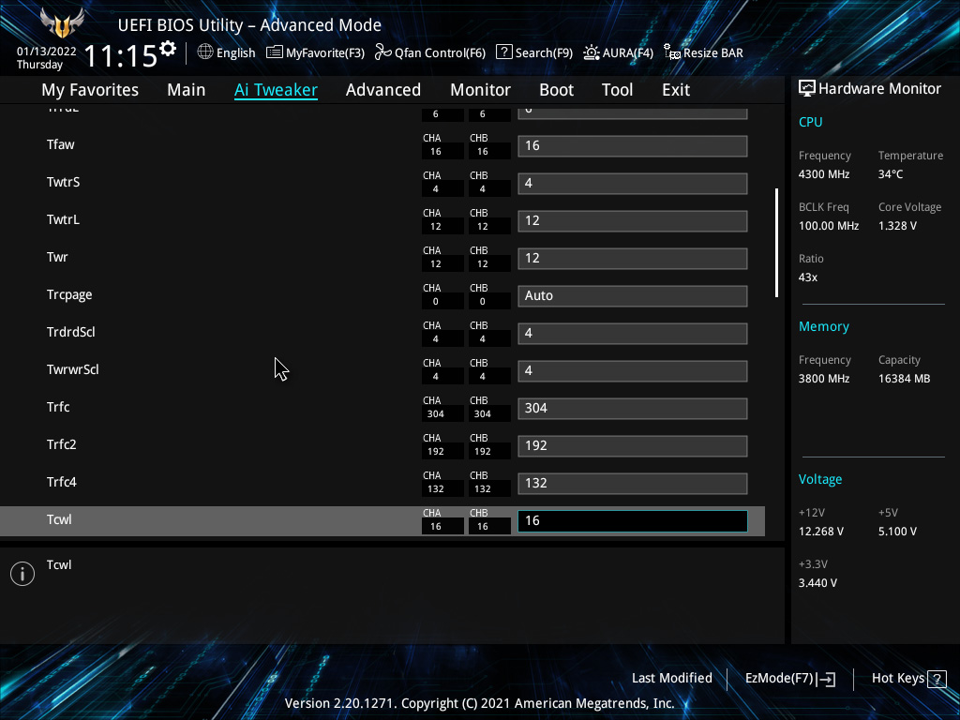Click the +3.3V reading 3.440 V

coord(817,583)
